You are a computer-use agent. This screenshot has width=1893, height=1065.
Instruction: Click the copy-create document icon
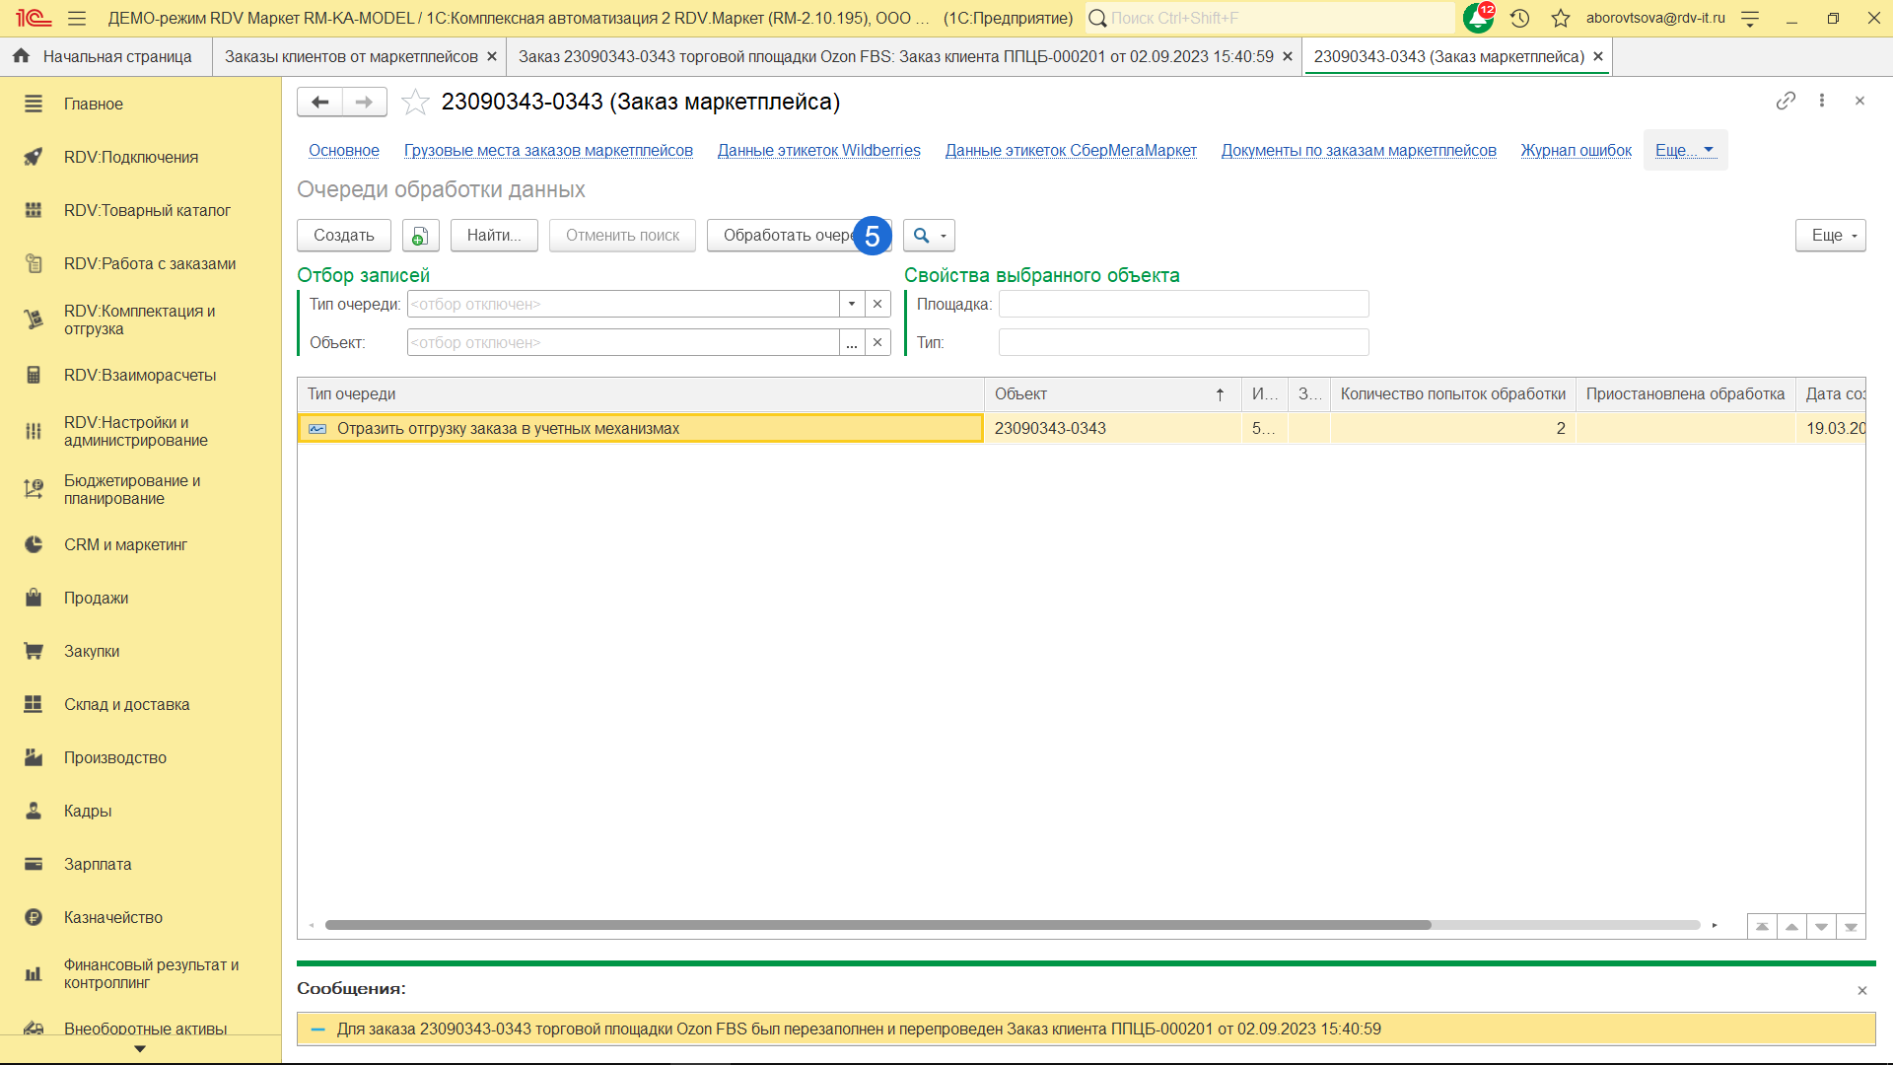(x=420, y=236)
